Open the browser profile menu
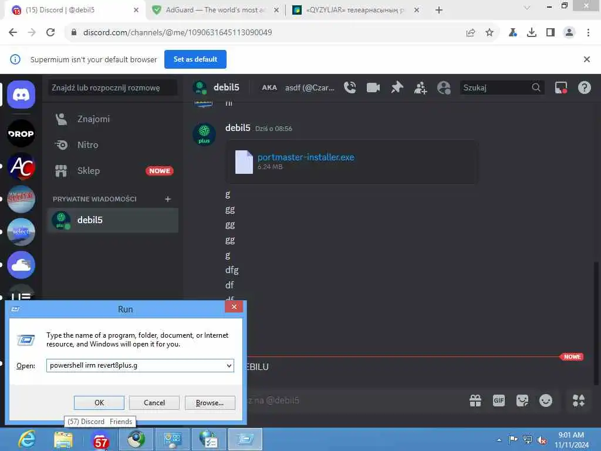The height and width of the screenshot is (451, 601). coord(569,32)
